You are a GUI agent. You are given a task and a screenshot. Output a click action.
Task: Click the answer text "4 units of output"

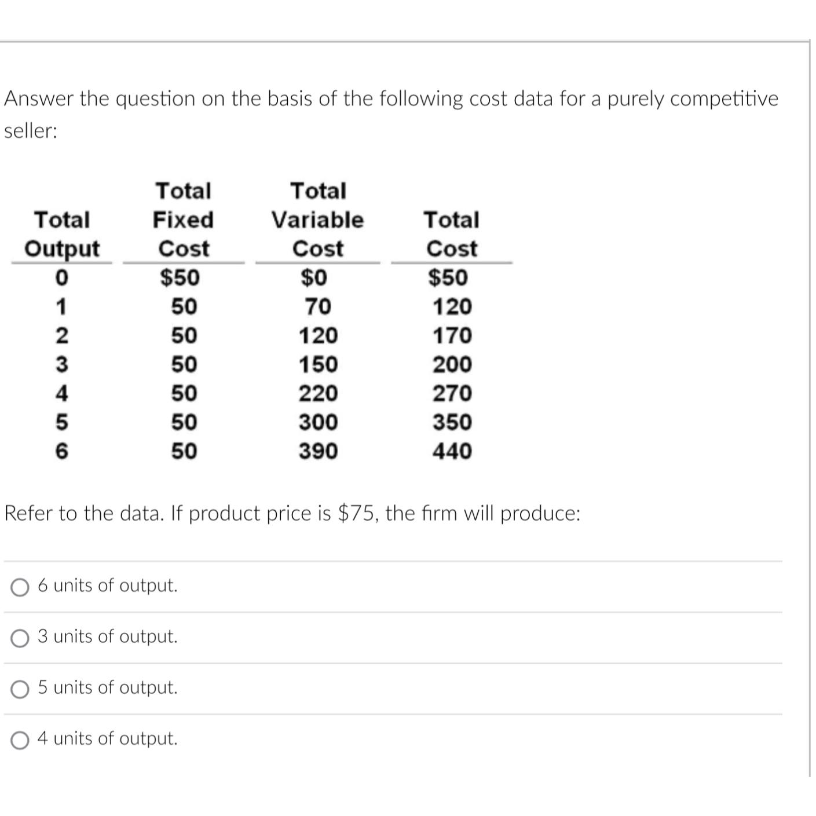point(107,739)
